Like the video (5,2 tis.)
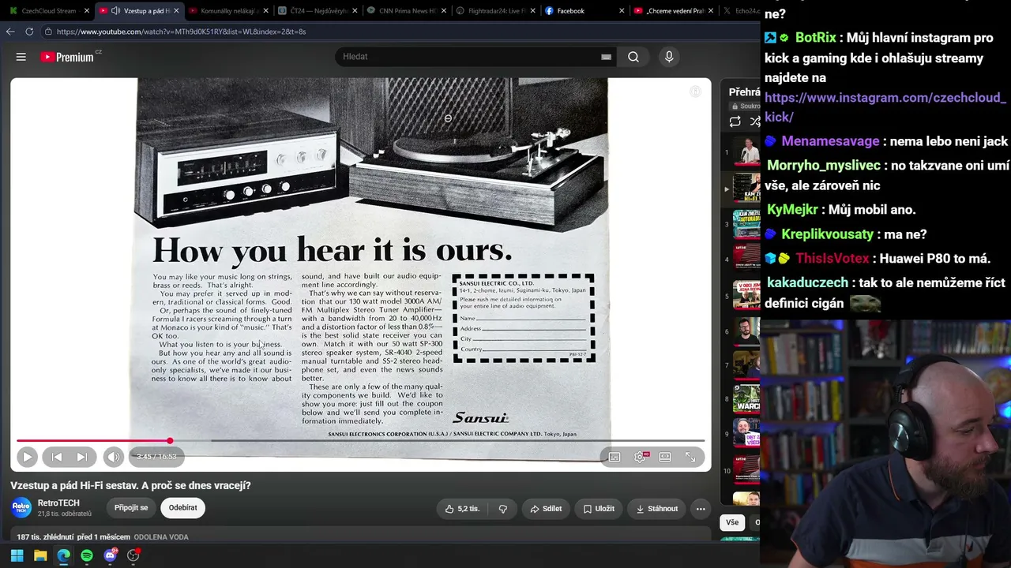1011x568 pixels. [462, 509]
